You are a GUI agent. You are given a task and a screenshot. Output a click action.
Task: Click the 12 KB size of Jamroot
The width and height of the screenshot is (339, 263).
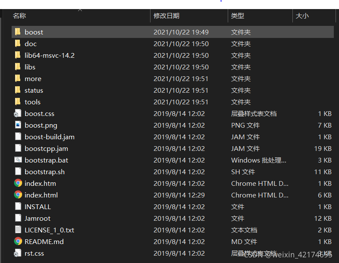click(x=323, y=219)
